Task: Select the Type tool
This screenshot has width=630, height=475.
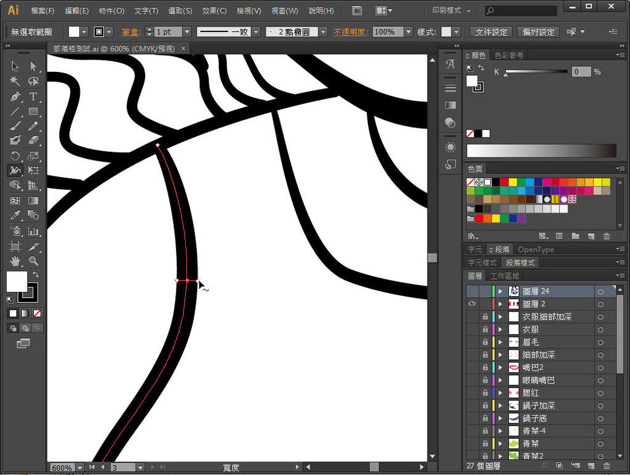Action: pos(33,96)
